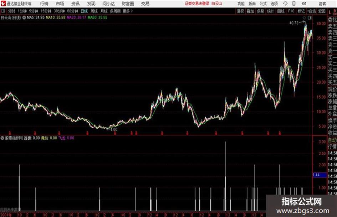The height and width of the screenshot is (217, 337).
Task: Open the 版面 menu
Action: coord(252,4)
